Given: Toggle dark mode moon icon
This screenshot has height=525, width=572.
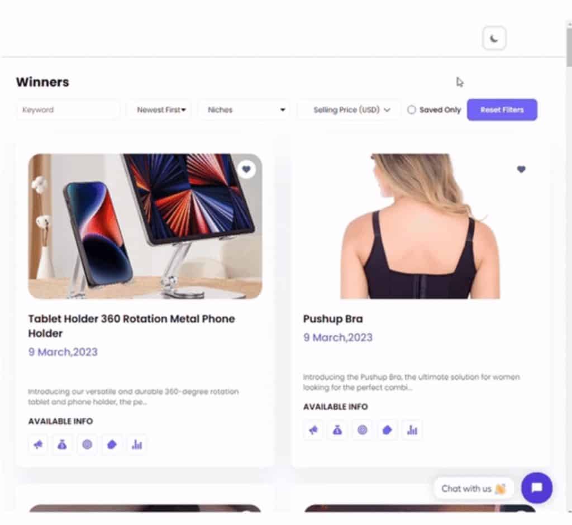Looking at the screenshot, I should pyautogui.click(x=494, y=38).
